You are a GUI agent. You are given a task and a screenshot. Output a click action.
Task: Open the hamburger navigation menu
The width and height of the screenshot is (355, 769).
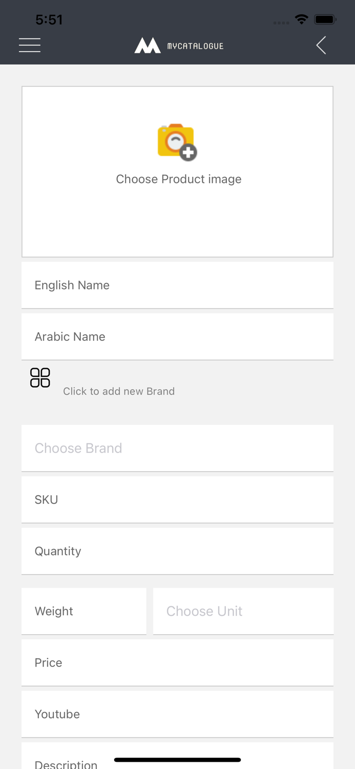[x=29, y=45]
